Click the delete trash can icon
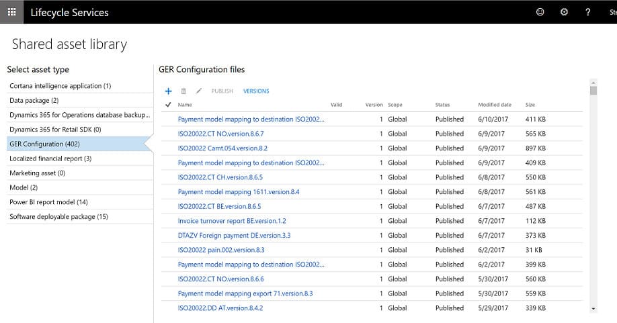Image resolution: width=617 pixels, height=323 pixels. 183,91
